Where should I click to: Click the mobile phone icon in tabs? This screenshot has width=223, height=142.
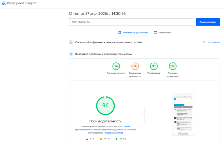120,33
